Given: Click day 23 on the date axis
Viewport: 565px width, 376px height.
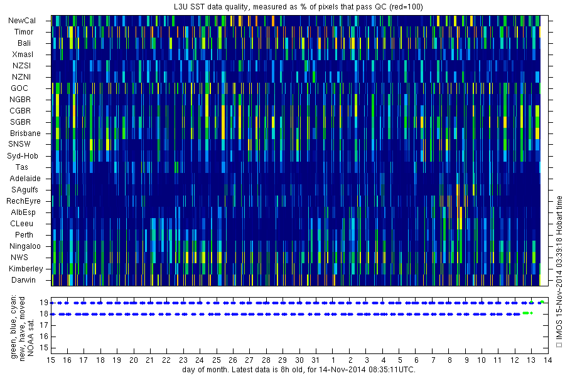Looking at the screenshot, I should [183, 360].
